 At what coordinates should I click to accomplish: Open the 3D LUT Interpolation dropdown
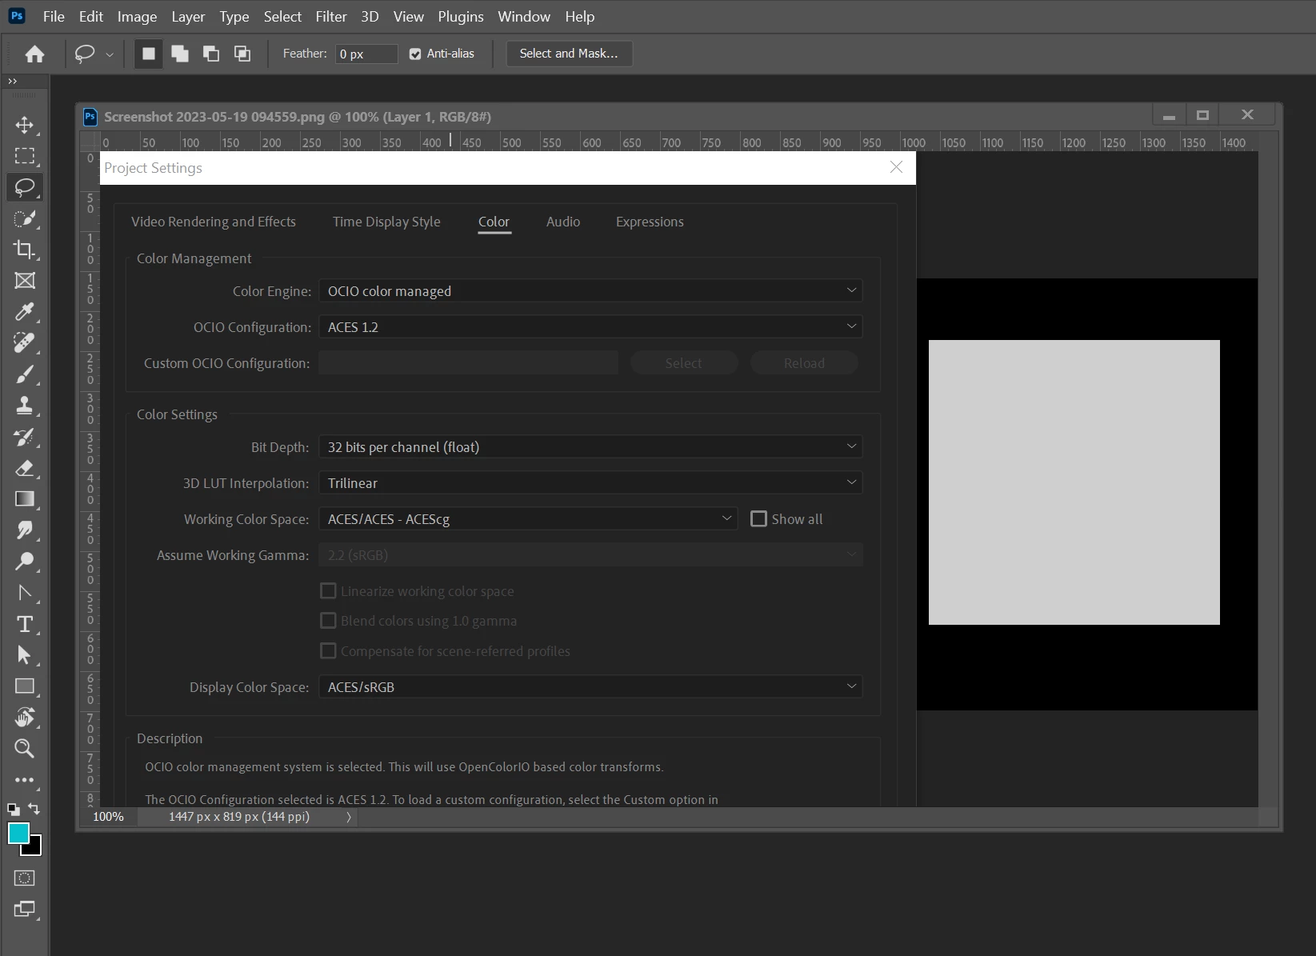[590, 483]
